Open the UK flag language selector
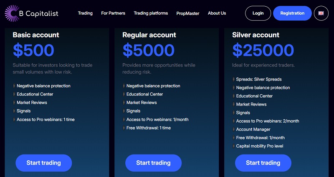This screenshot has height=177, width=334. [x=321, y=13]
